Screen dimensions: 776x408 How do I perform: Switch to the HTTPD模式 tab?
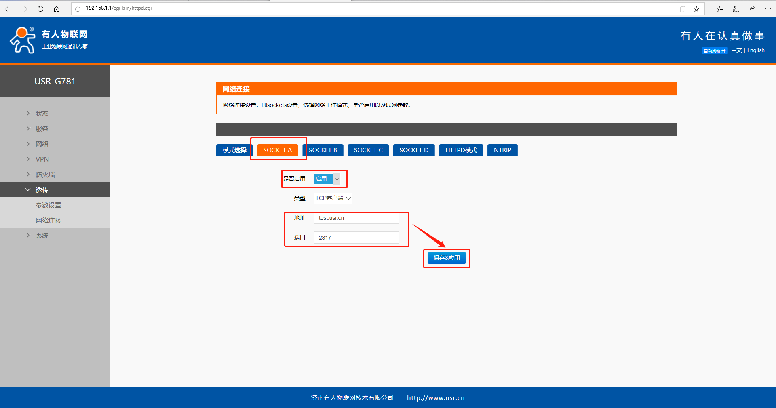(461, 150)
